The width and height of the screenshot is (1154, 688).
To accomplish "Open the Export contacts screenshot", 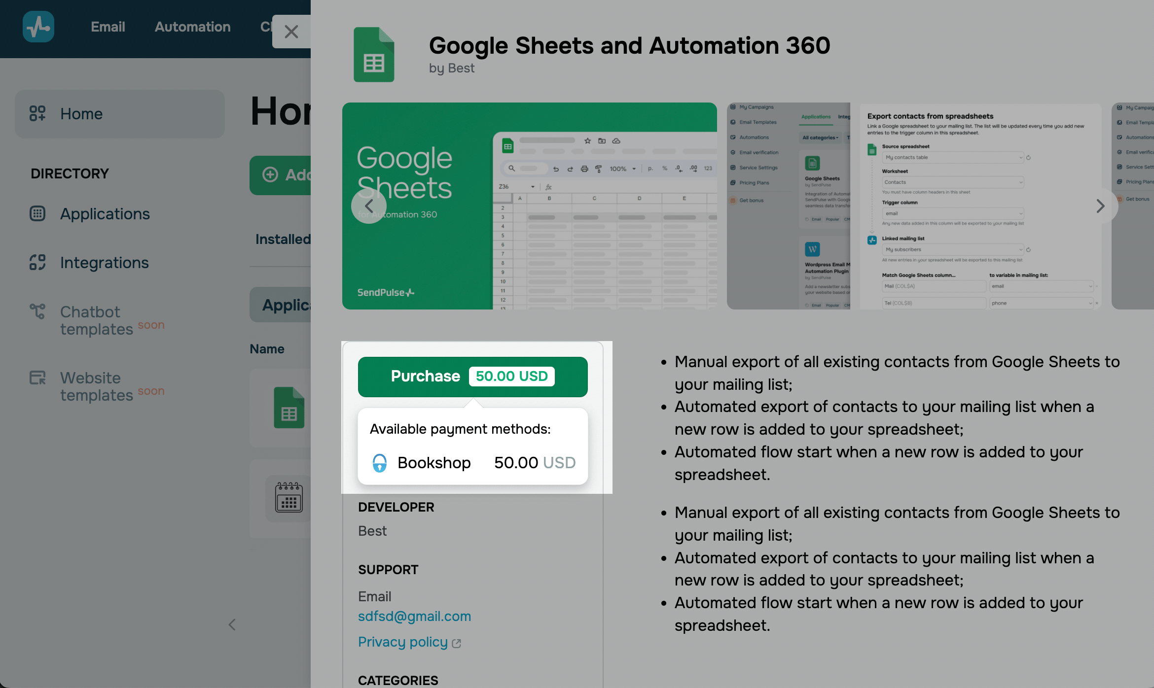I will (x=914, y=206).
